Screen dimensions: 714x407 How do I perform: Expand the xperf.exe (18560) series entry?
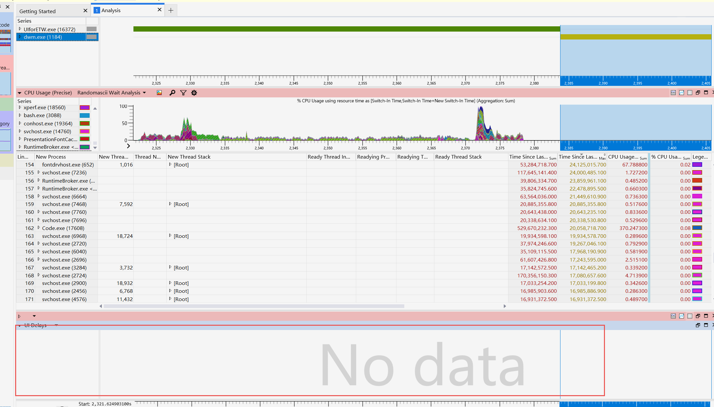pyautogui.click(x=20, y=107)
